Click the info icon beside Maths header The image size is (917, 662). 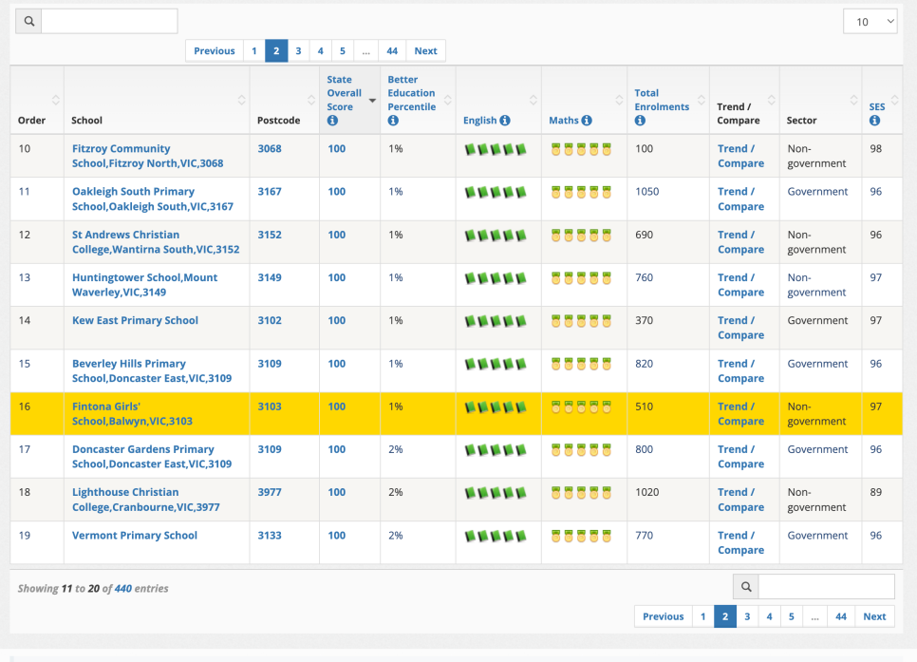(x=587, y=121)
